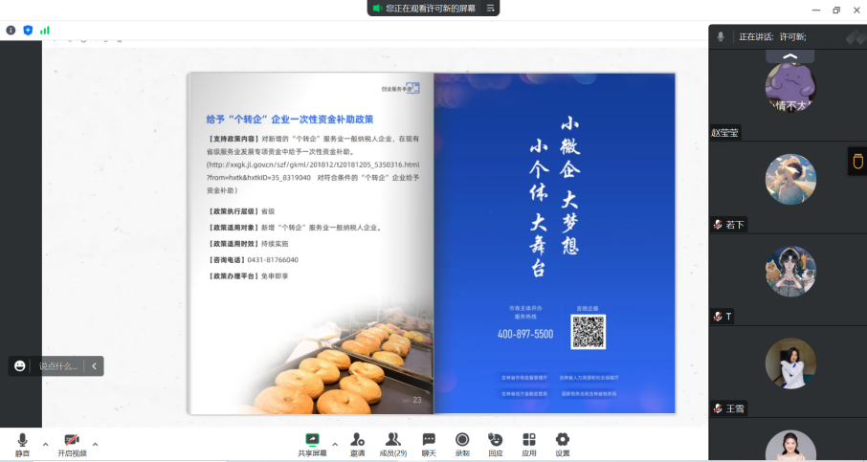Collapse the chat input bar with its arrow
This screenshot has width=867, height=462.
click(94, 366)
